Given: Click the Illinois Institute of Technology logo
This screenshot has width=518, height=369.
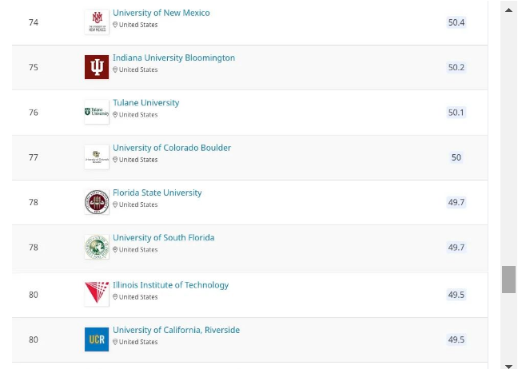Looking at the screenshot, I should (x=97, y=294).
